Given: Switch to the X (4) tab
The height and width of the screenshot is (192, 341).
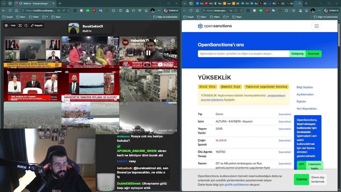Looking at the screenshot, I should click(263, 3).
